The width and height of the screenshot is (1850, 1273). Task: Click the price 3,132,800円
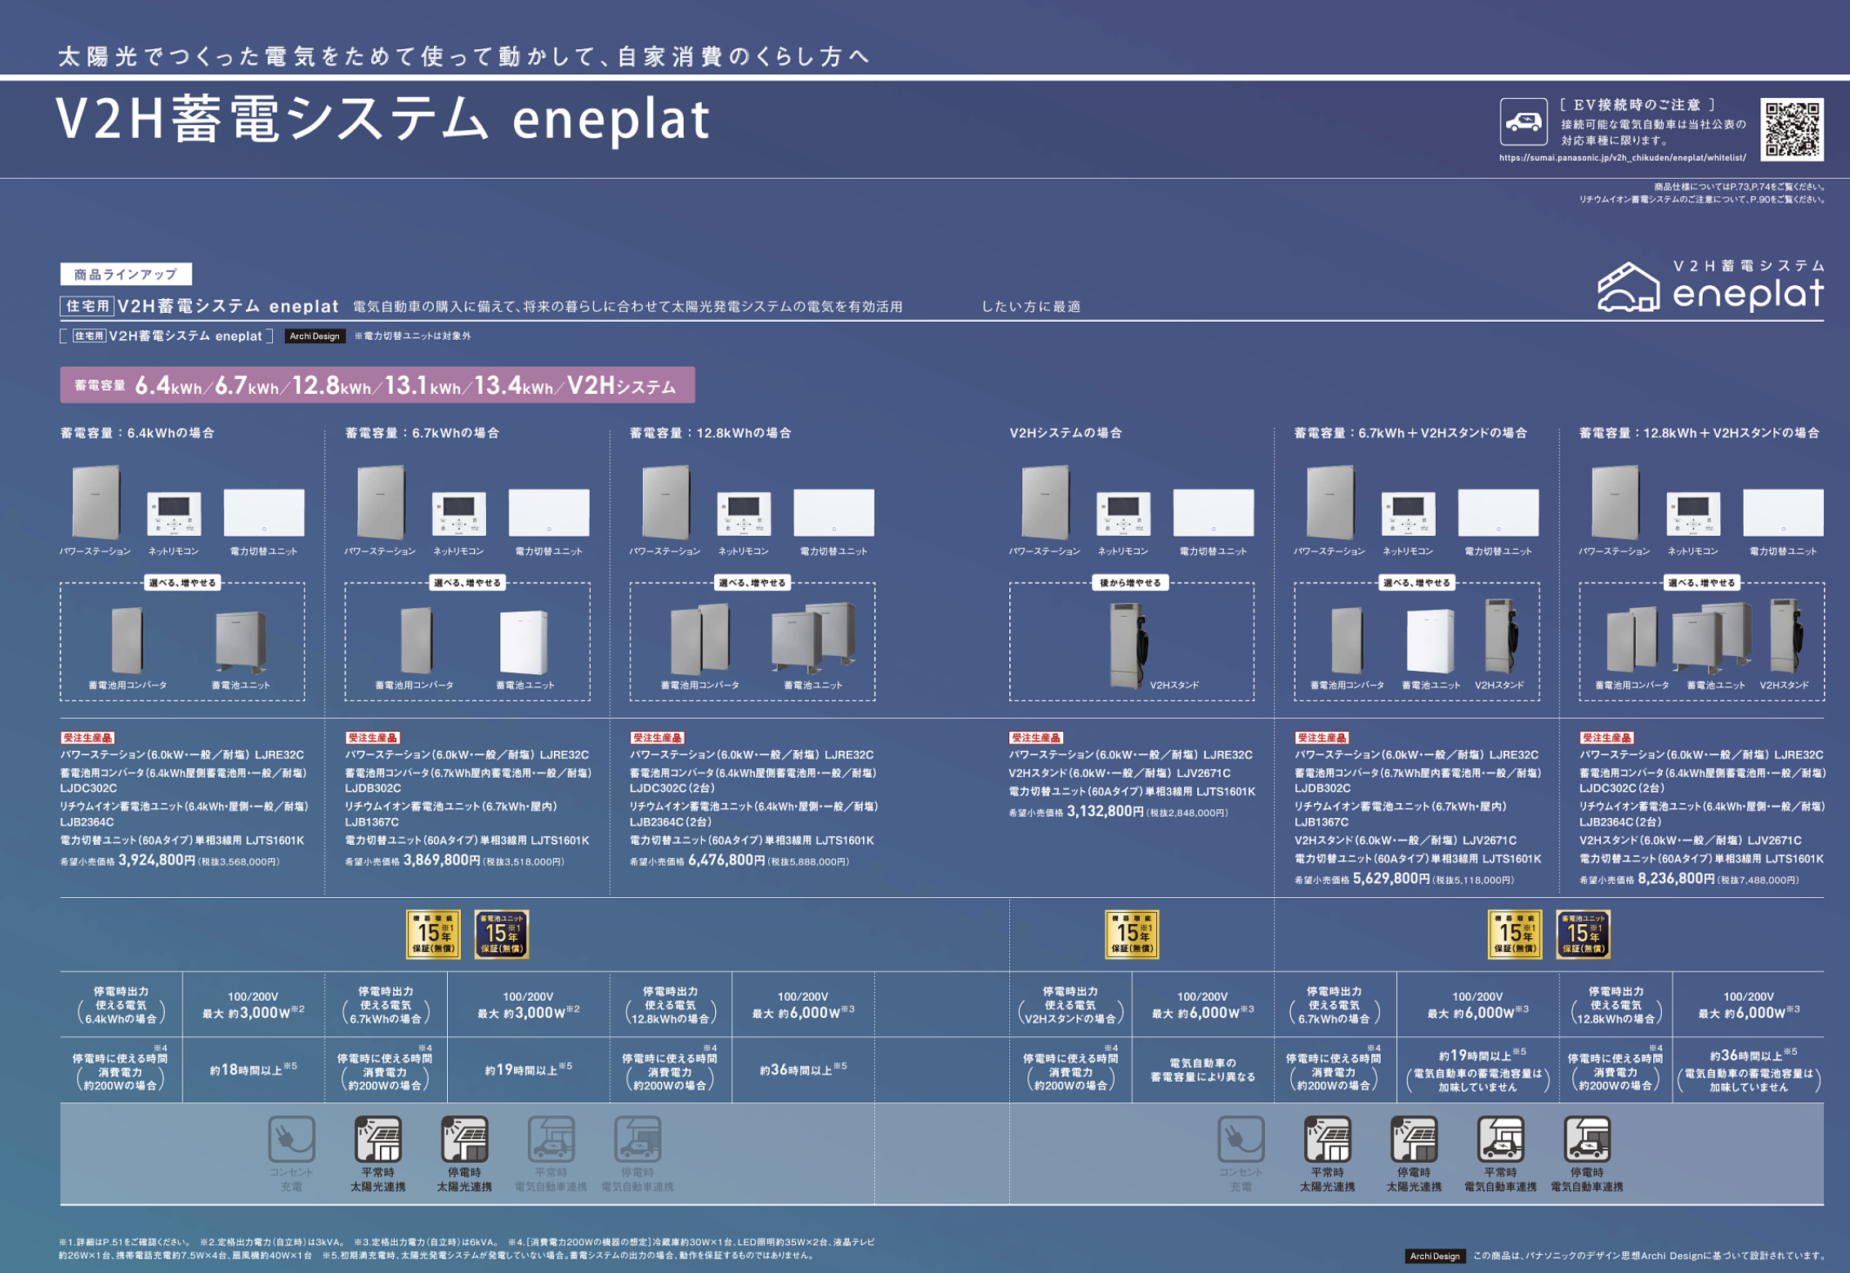[x=1106, y=811]
